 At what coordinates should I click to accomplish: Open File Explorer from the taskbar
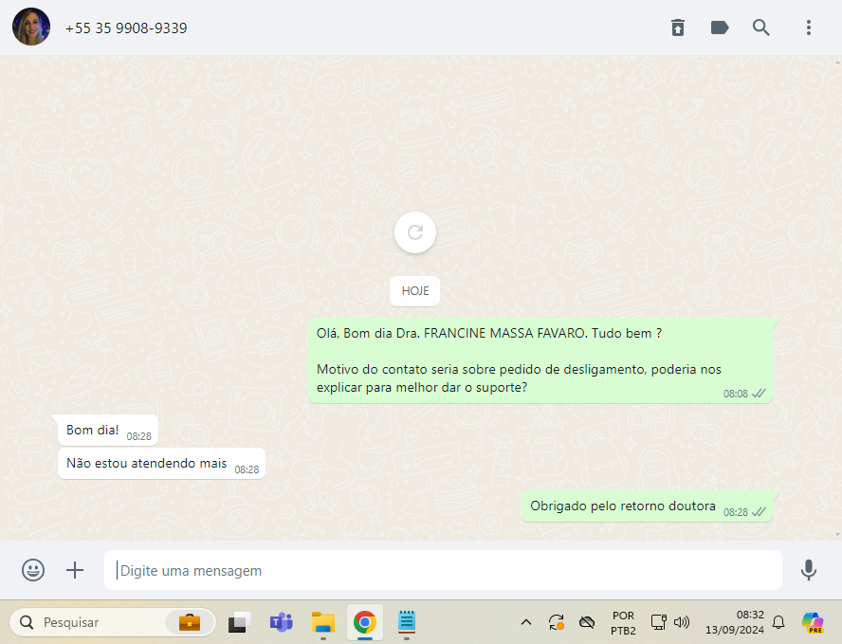click(x=323, y=622)
